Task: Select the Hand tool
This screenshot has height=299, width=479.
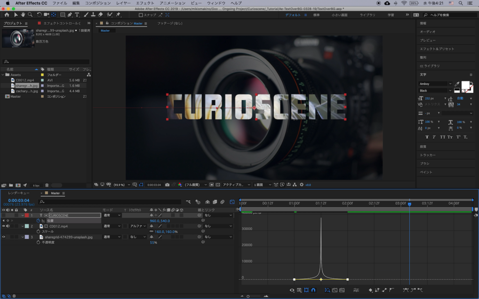Action: coord(23,15)
